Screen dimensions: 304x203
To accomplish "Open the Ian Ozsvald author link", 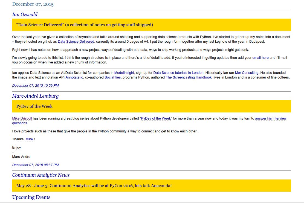I will tap(25, 14).
